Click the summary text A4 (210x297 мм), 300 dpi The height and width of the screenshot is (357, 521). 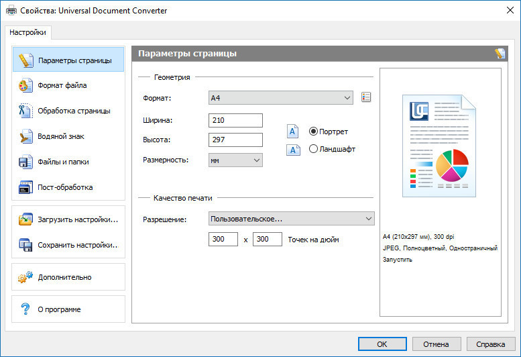(418, 237)
